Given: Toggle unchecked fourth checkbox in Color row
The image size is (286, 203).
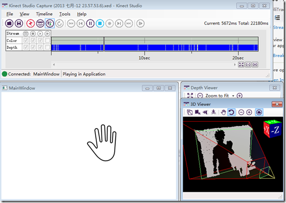Looking at the screenshot, I should 47,40.
